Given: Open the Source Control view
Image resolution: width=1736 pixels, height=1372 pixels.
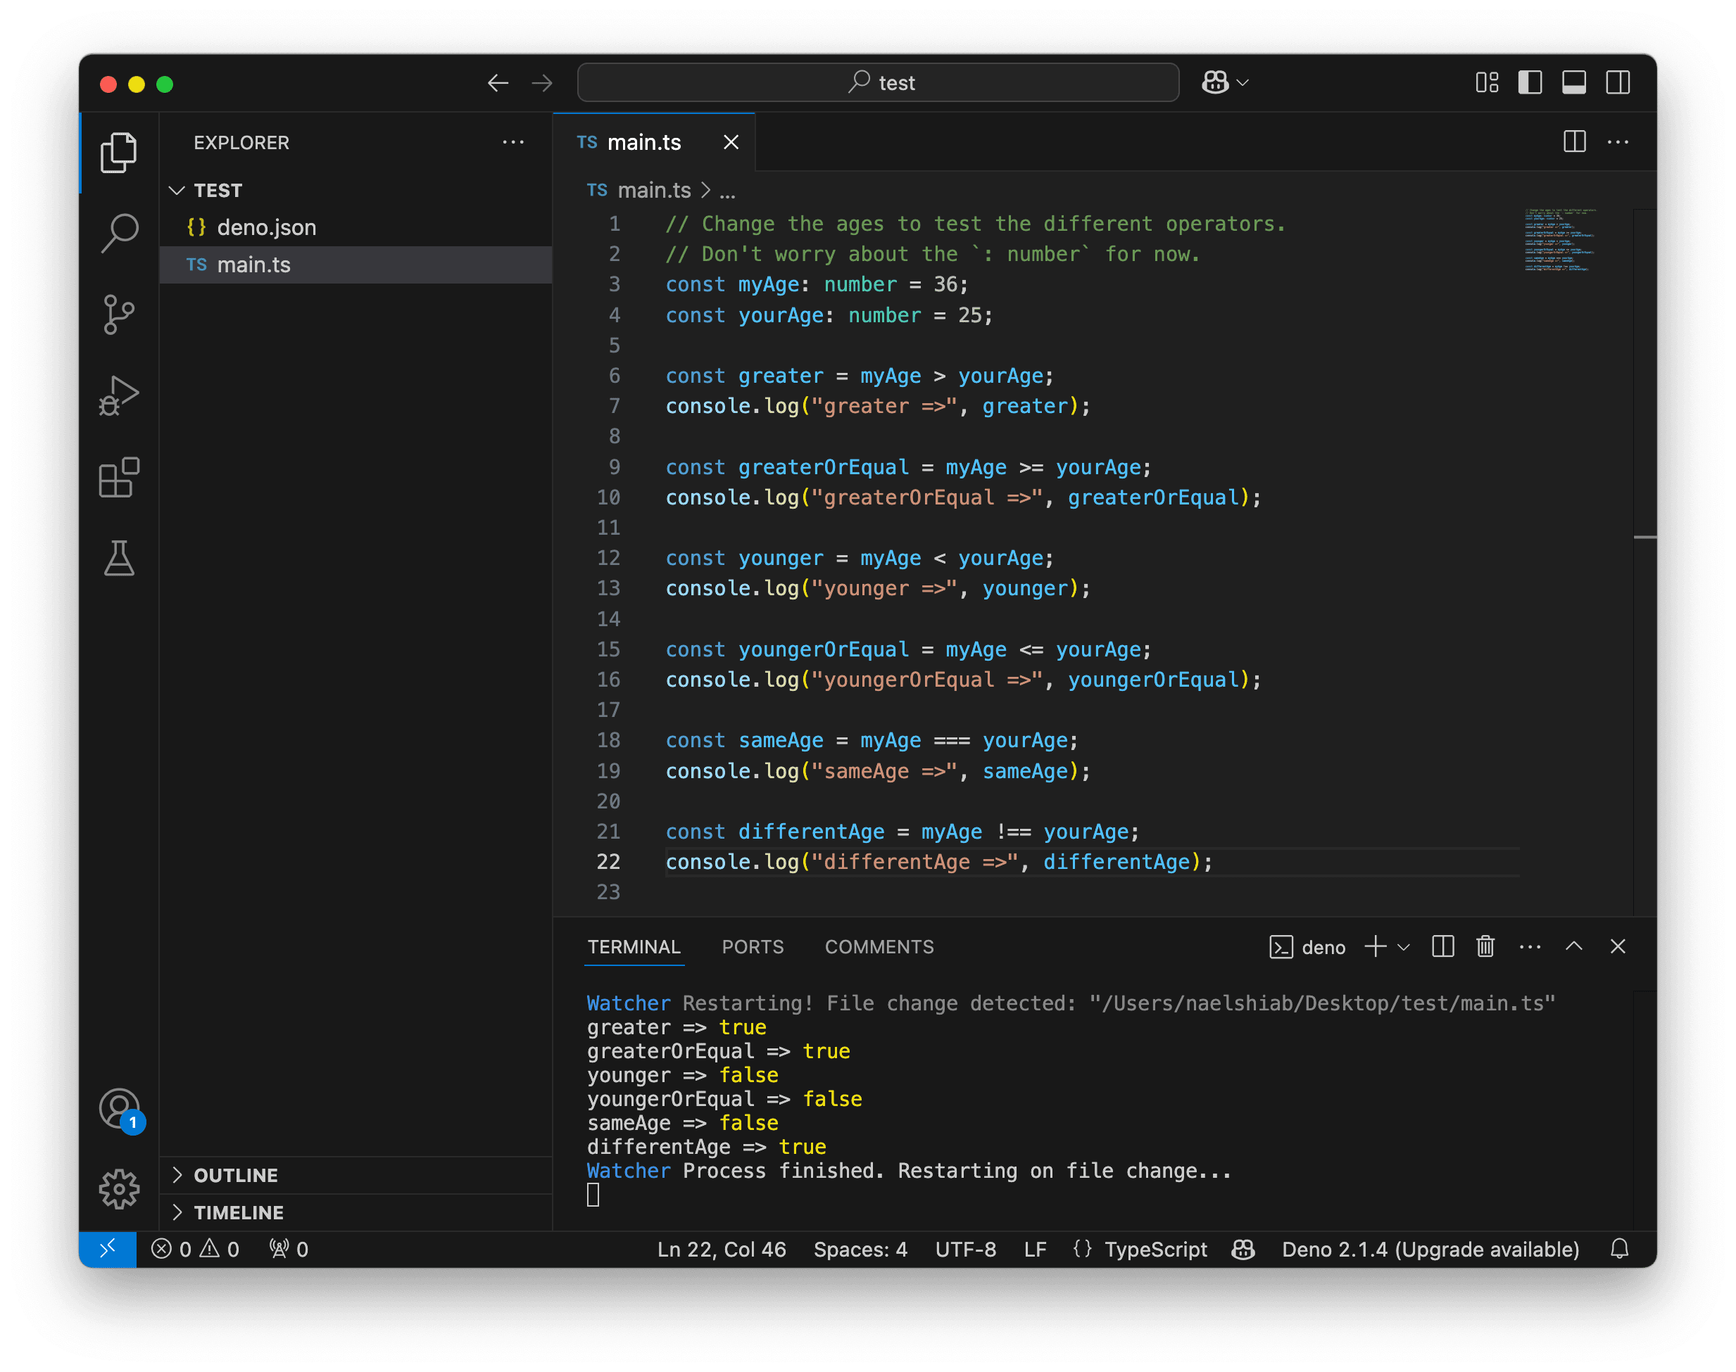Looking at the screenshot, I should click(x=119, y=314).
